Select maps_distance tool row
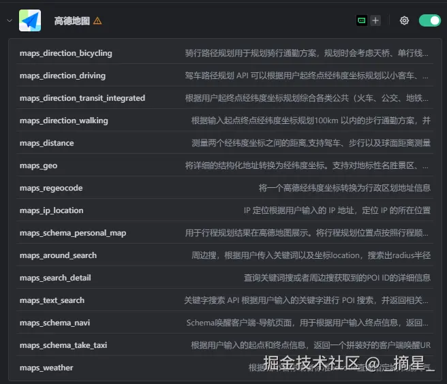This screenshot has height=384, width=447. [x=225, y=143]
